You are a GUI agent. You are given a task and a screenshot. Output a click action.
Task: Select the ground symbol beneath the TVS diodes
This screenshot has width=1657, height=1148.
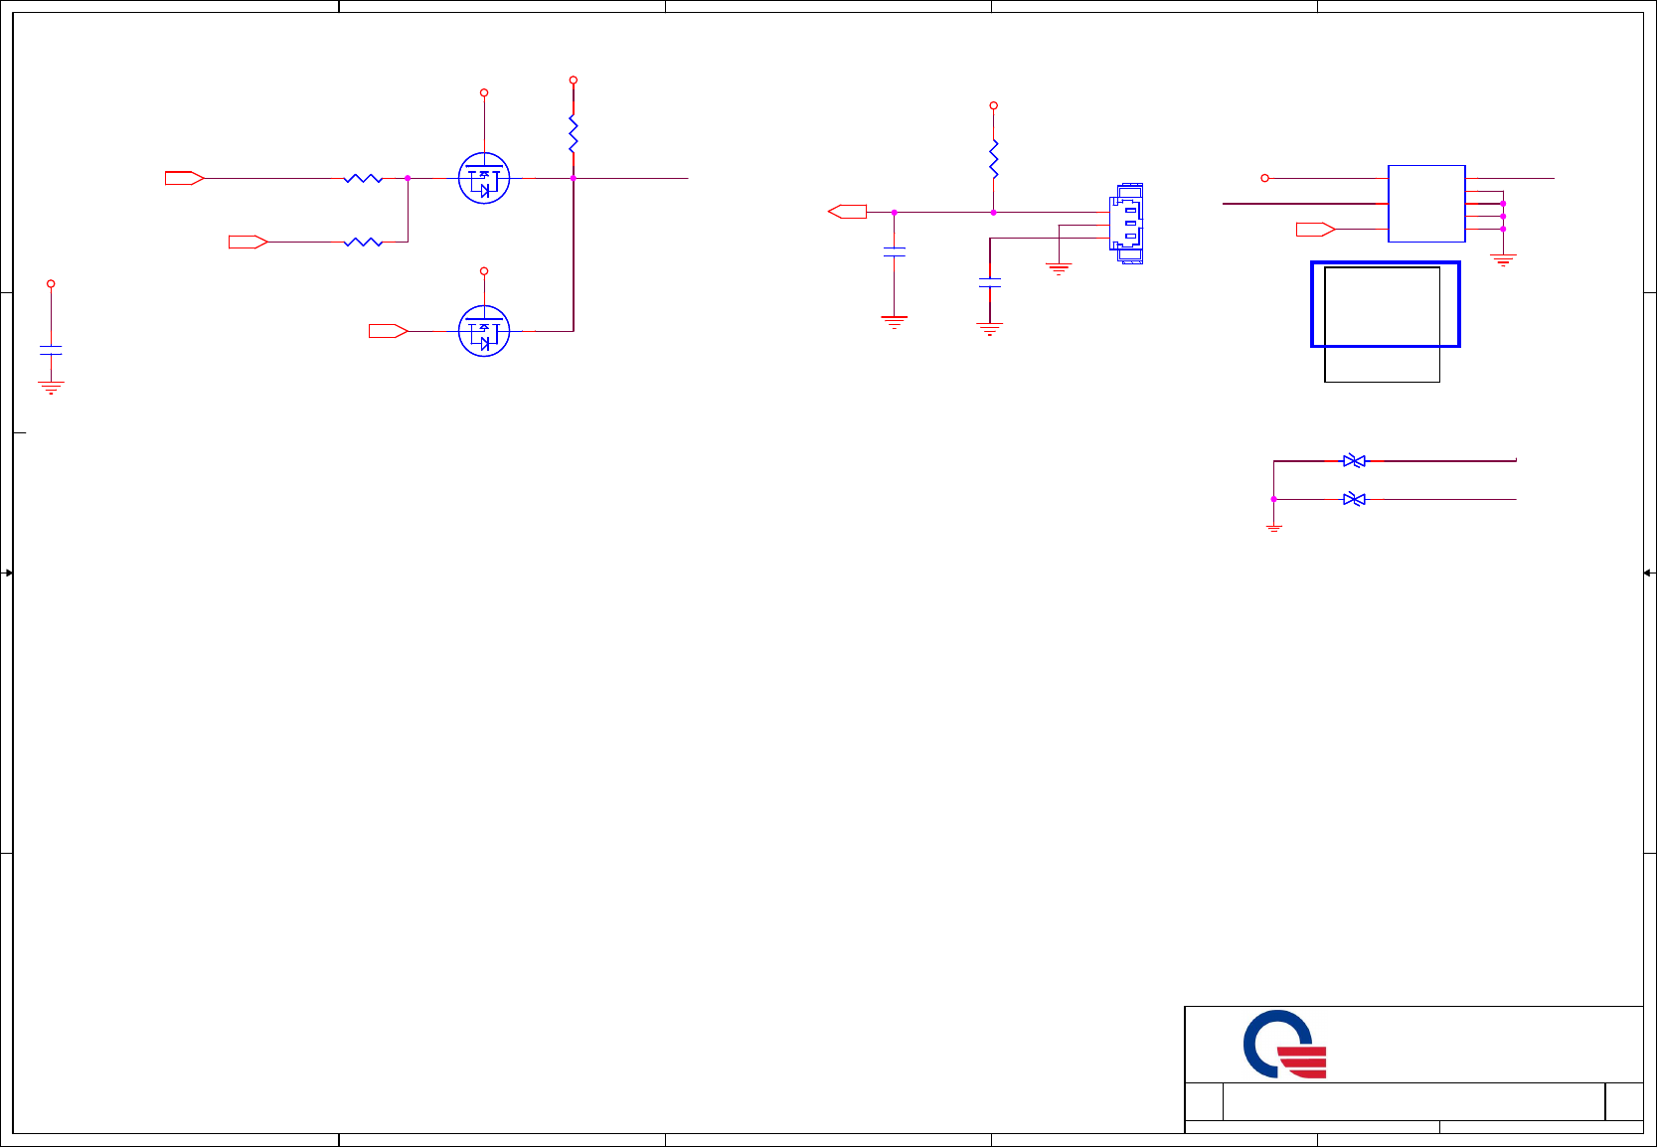coord(1273,529)
